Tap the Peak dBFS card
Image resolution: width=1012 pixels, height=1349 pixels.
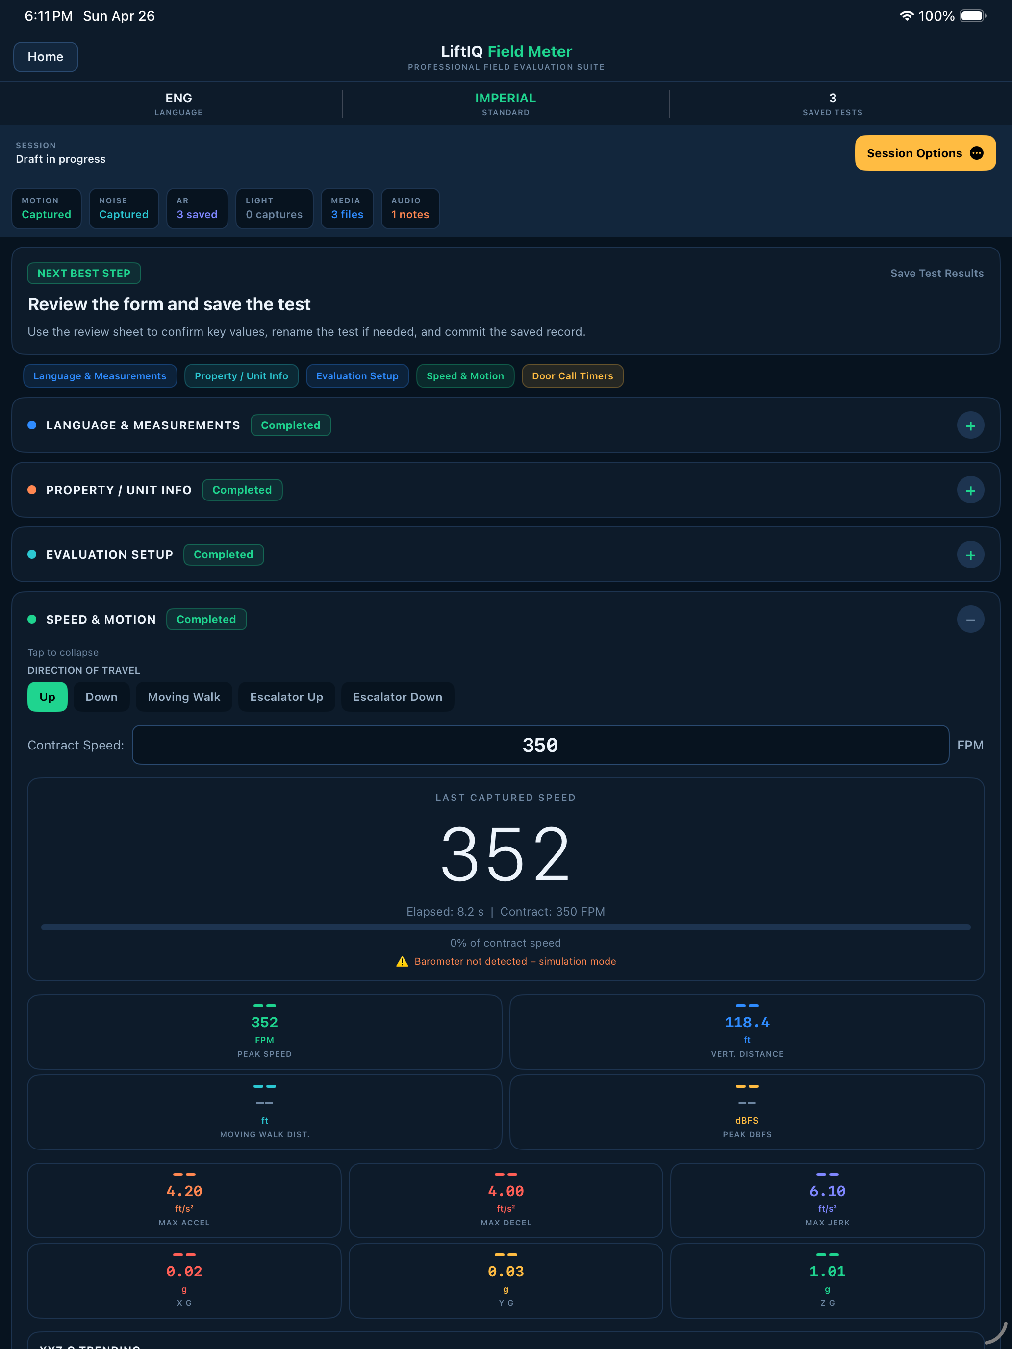(747, 1112)
